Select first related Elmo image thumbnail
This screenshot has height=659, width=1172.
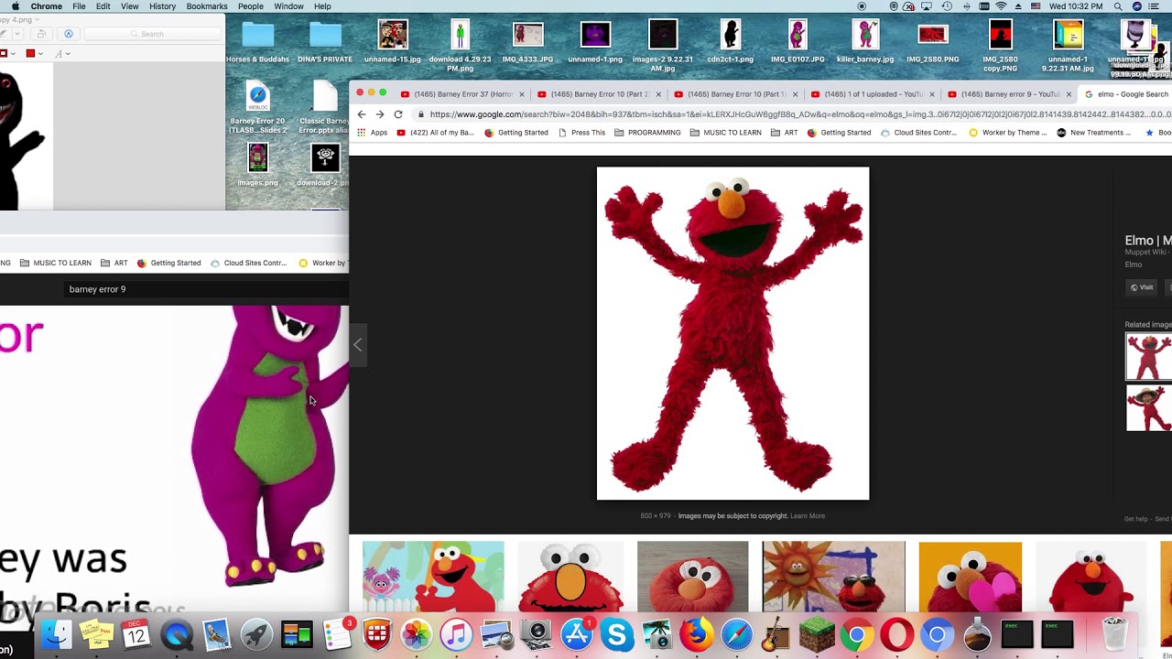(1148, 356)
